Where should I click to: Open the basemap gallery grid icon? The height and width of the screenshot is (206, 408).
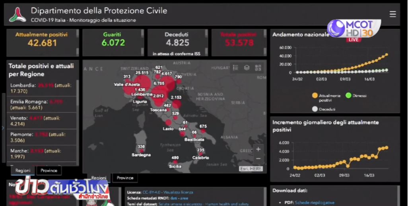[258, 68]
